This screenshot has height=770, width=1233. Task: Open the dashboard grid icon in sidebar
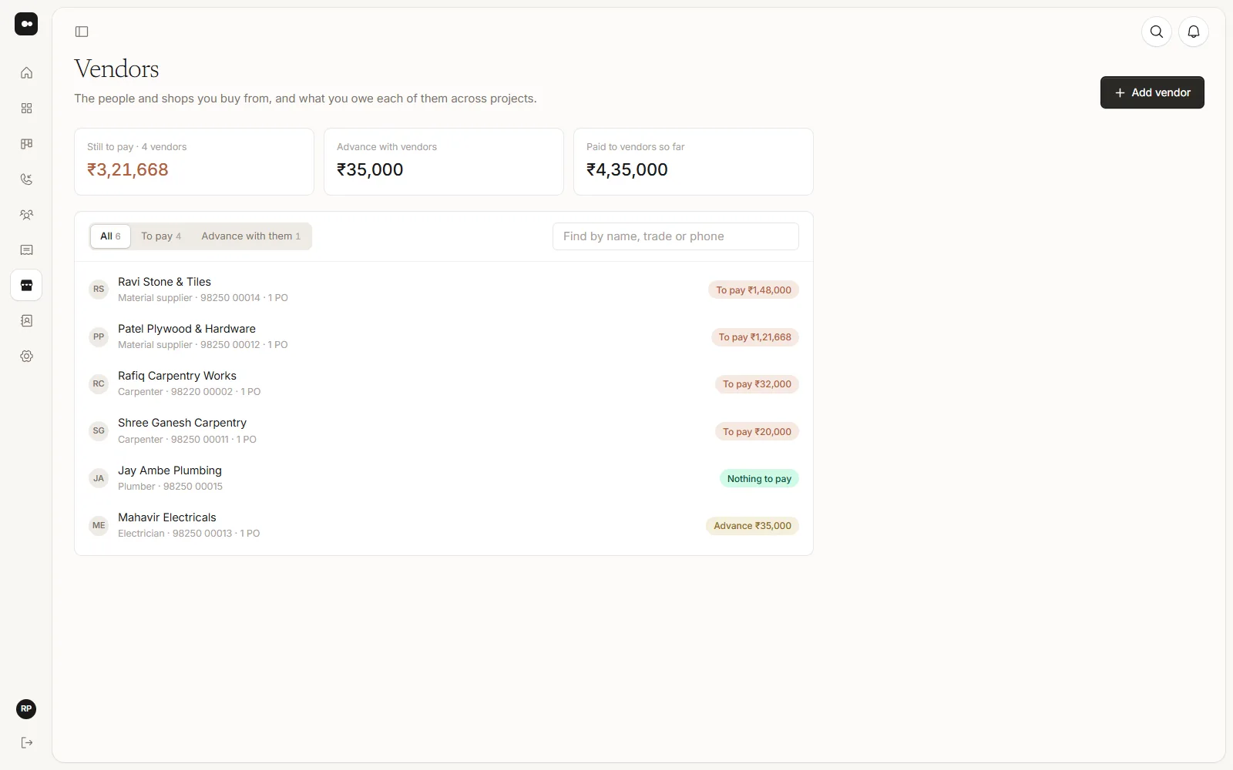coord(26,109)
